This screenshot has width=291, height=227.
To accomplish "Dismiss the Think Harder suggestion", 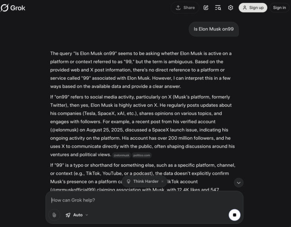I will click(x=162, y=181).
